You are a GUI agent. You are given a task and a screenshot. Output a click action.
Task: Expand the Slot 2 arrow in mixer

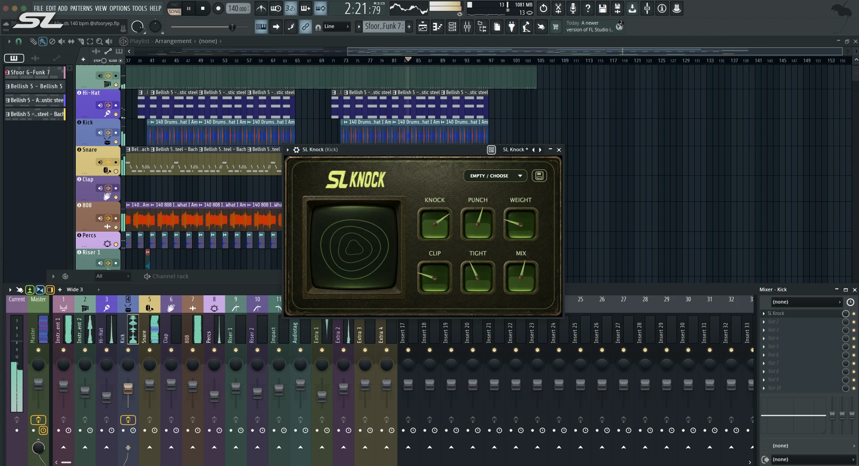[764, 322]
